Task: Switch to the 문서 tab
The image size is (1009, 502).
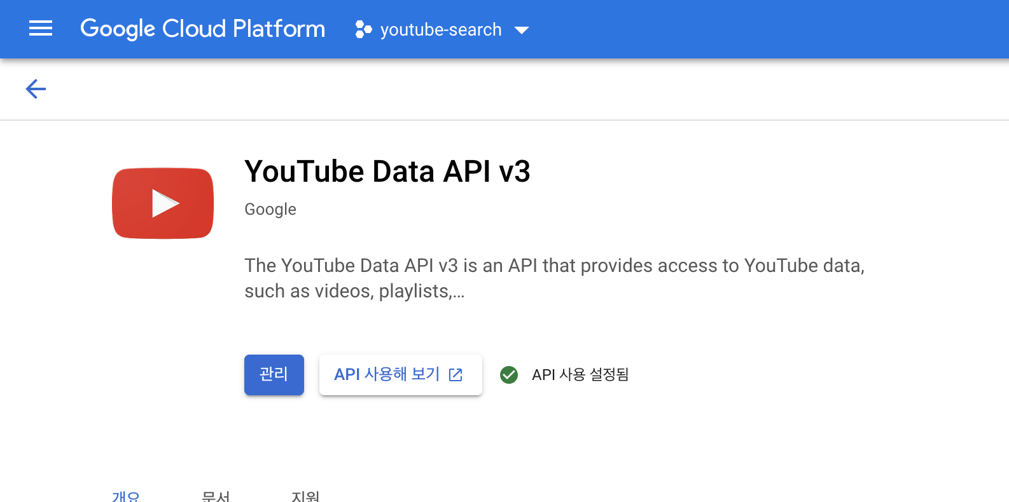Action: coord(216,496)
